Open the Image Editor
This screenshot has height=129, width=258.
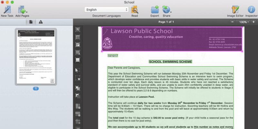pyautogui.click(x=235, y=10)
